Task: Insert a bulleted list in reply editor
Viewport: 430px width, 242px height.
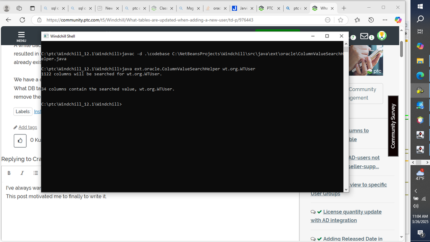Action: coord(36,173)
